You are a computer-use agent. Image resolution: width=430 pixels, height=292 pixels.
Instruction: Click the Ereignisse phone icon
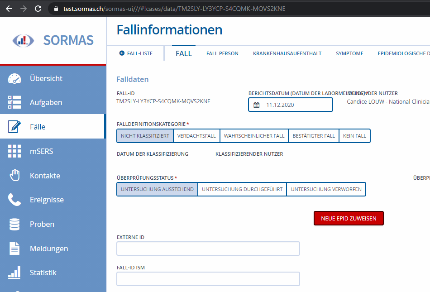(x=14, y=200)
